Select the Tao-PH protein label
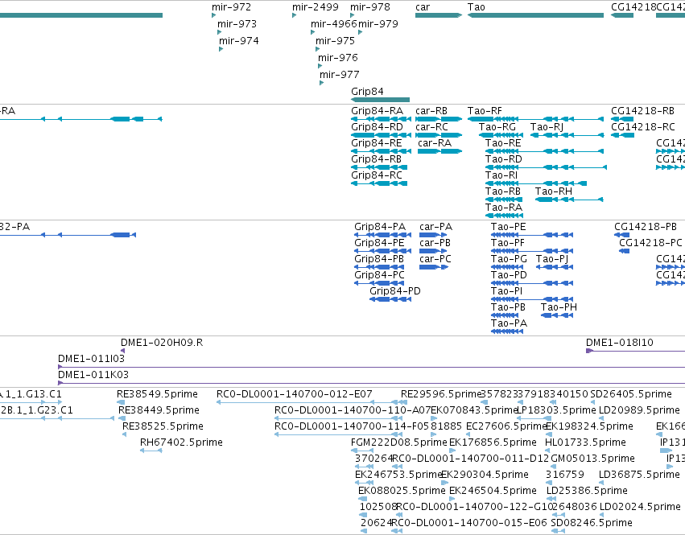 559,307
